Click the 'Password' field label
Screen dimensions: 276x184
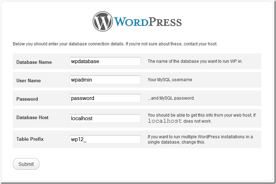(27, 99)
